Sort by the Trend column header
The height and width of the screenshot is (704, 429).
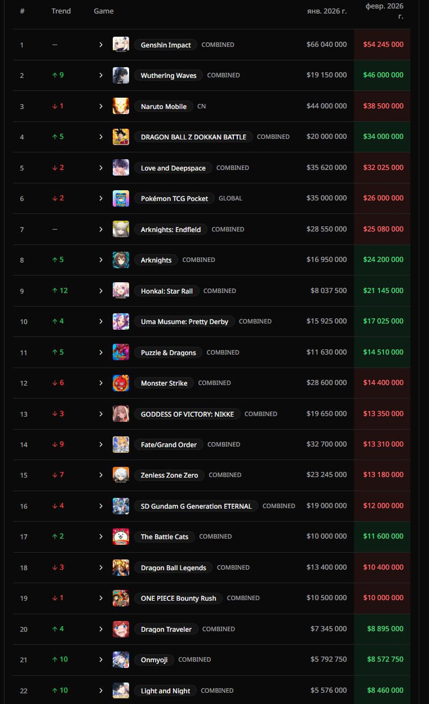tap(61, 11)
